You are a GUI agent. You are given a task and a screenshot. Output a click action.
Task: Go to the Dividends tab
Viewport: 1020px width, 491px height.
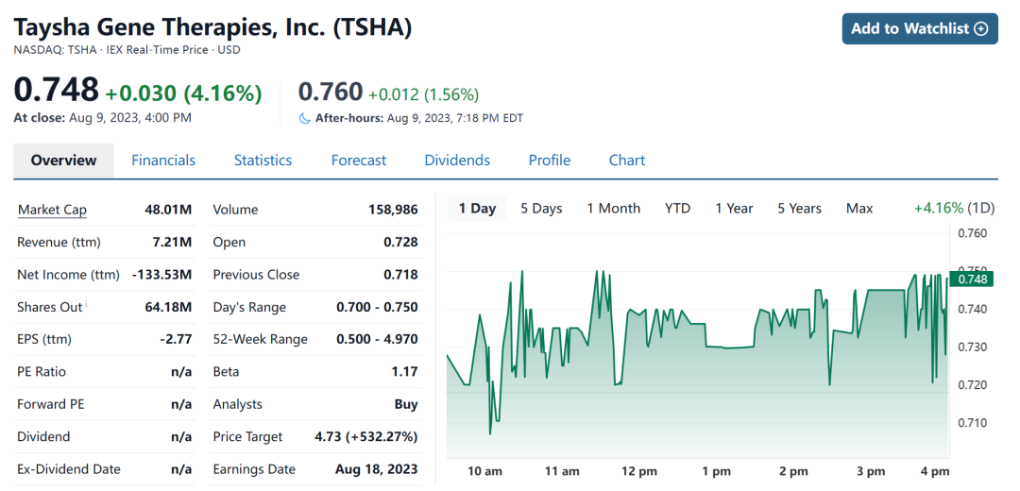[x=457, y=161]
